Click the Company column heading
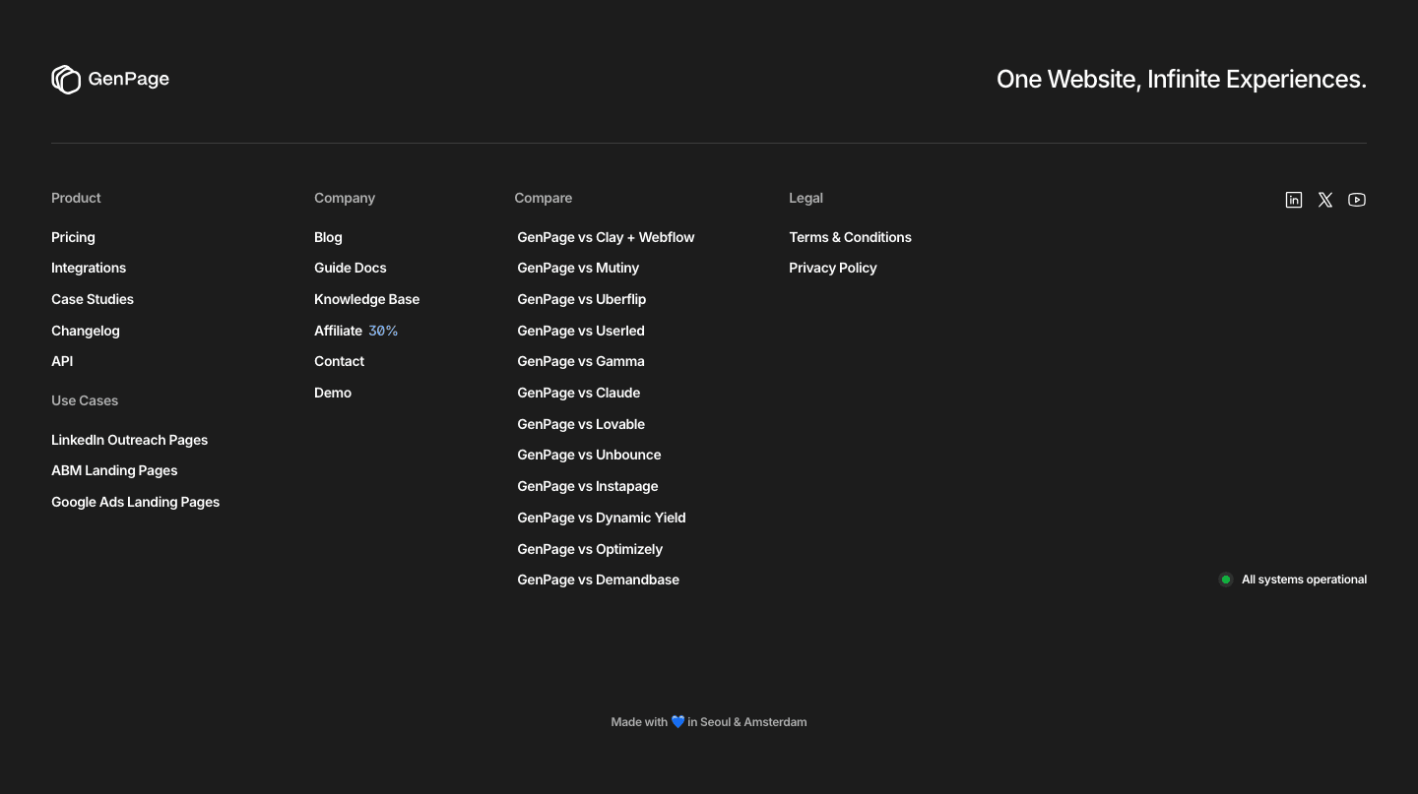 pyautogui.click(x=345, y=198)
